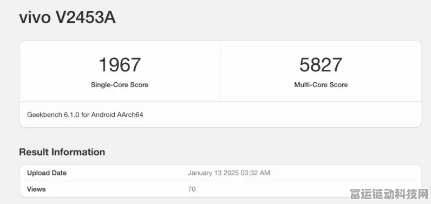Click the vertical divider between the score panels
Image resolution: width=431 pixels, height=204 pixels.
click(220, 71)
